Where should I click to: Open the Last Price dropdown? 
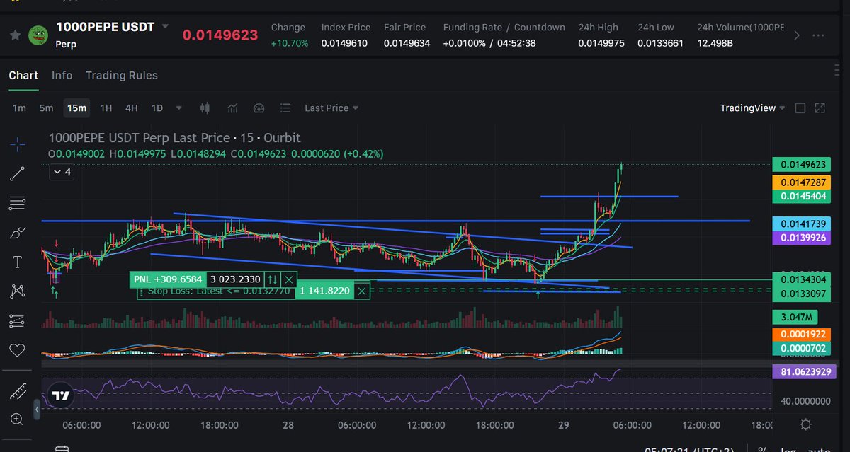[331, 108]
